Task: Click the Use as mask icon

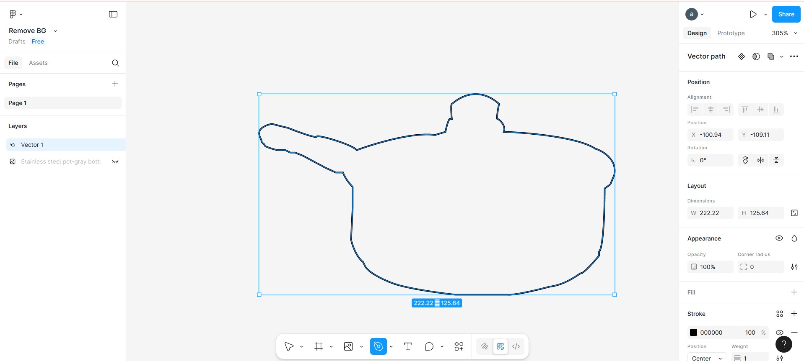Action: click(x=756, y=56)
